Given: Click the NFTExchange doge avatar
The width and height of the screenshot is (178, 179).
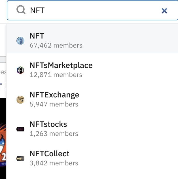Looking at the screenshot, I should coord(20,99).
